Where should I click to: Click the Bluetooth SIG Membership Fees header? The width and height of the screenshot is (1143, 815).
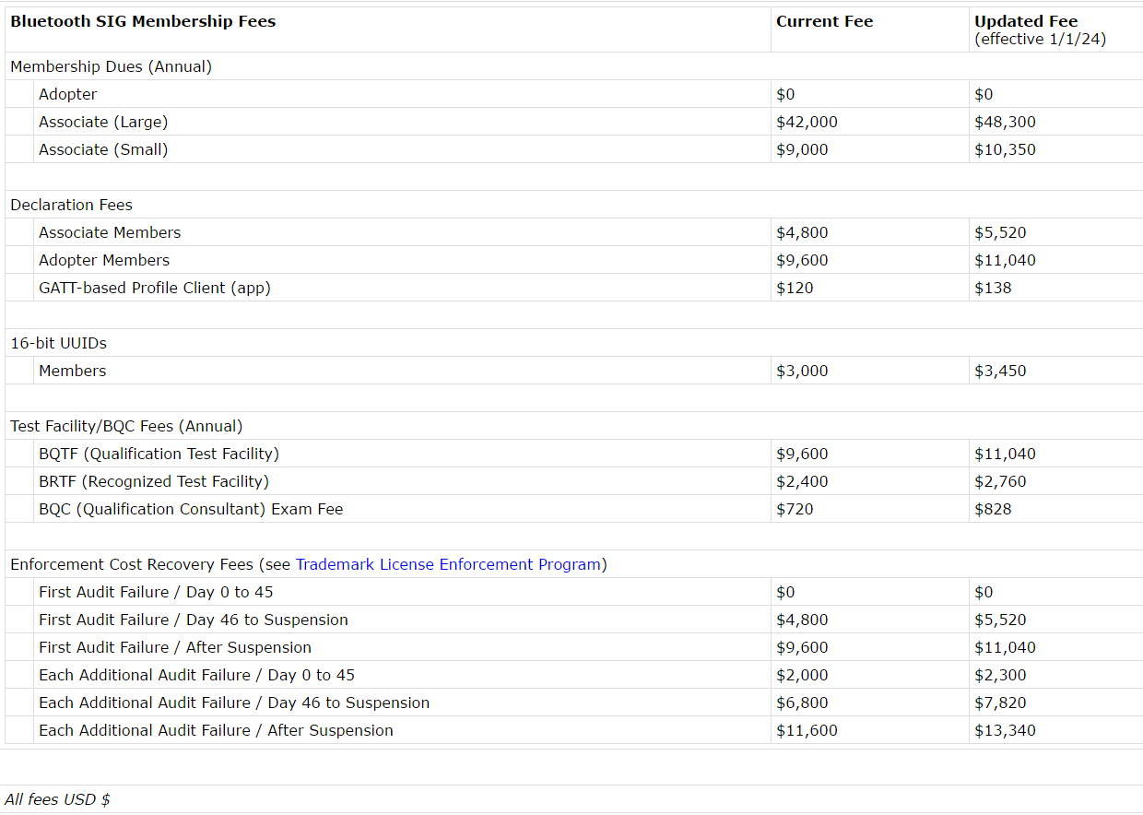[143, 21]
